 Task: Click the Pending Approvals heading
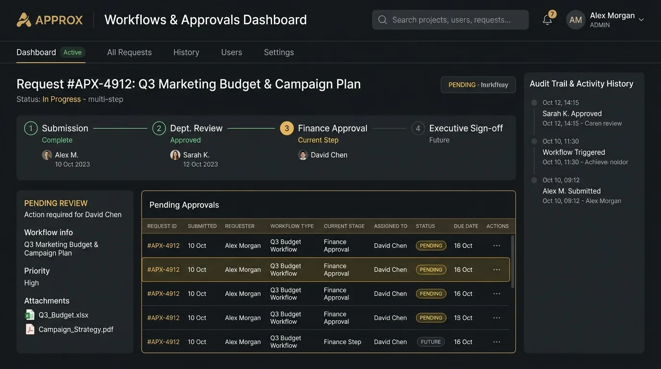pos(184,205)
